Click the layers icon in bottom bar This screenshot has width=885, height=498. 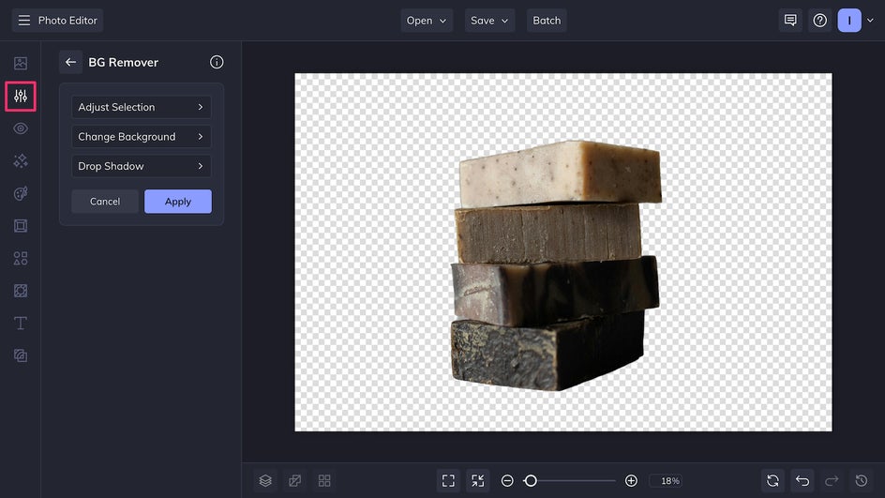(x=265, y=480)
